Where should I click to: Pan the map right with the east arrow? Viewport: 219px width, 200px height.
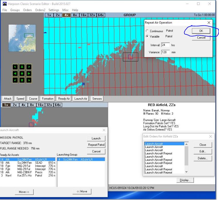click(29, 73)
